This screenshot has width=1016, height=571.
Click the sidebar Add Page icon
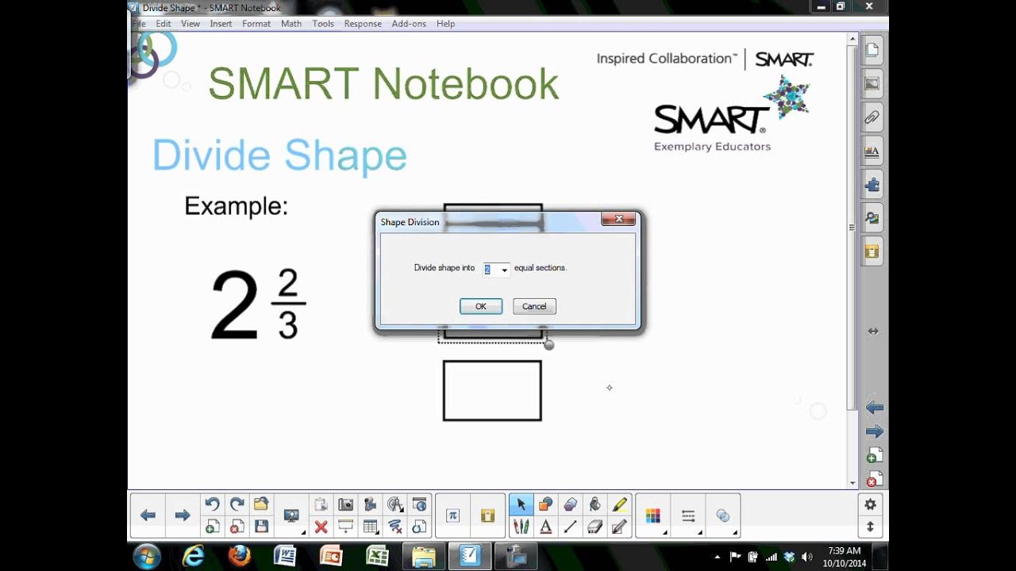click(x=873, y=456)
